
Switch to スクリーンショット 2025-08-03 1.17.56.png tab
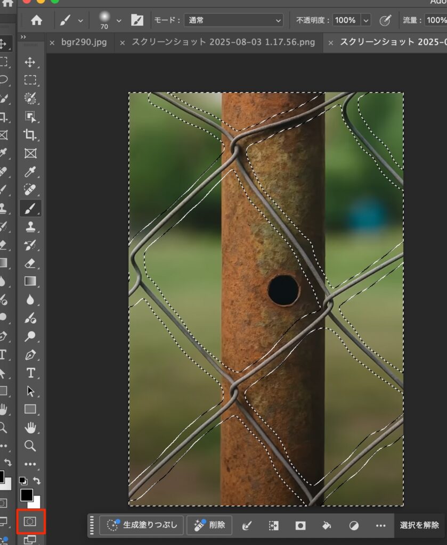click(223, 42)
